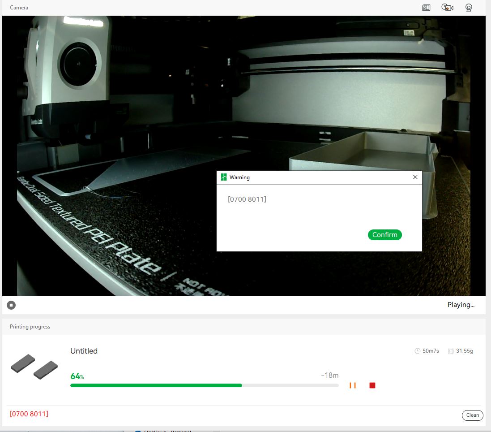Click the -18m remaining time label
491x432 pixels.
[331, 375]
